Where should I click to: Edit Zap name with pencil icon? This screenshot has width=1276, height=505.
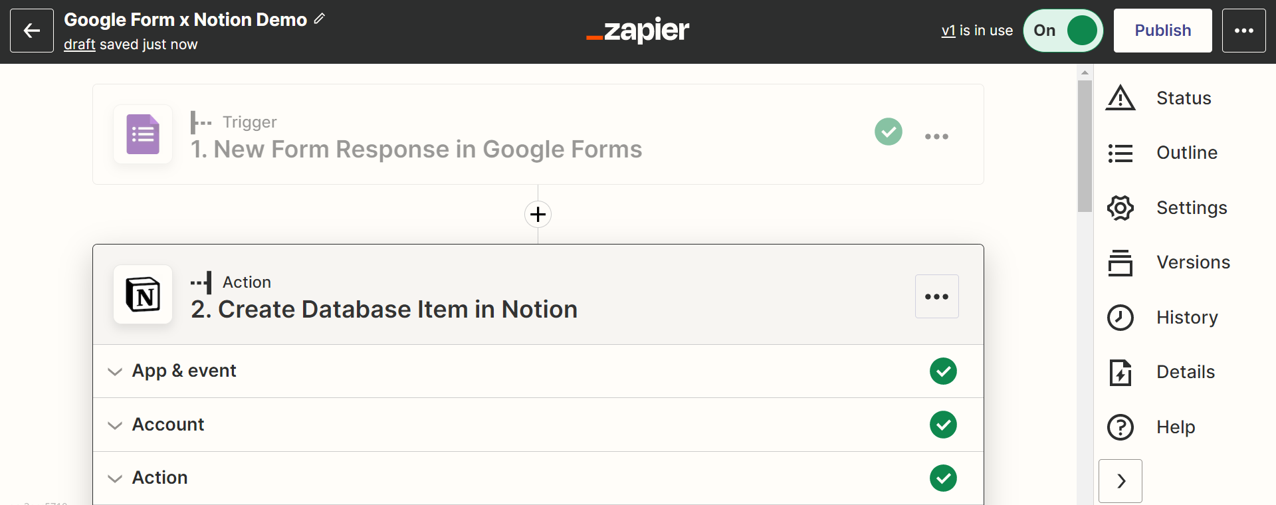click(x=320, y=19)
